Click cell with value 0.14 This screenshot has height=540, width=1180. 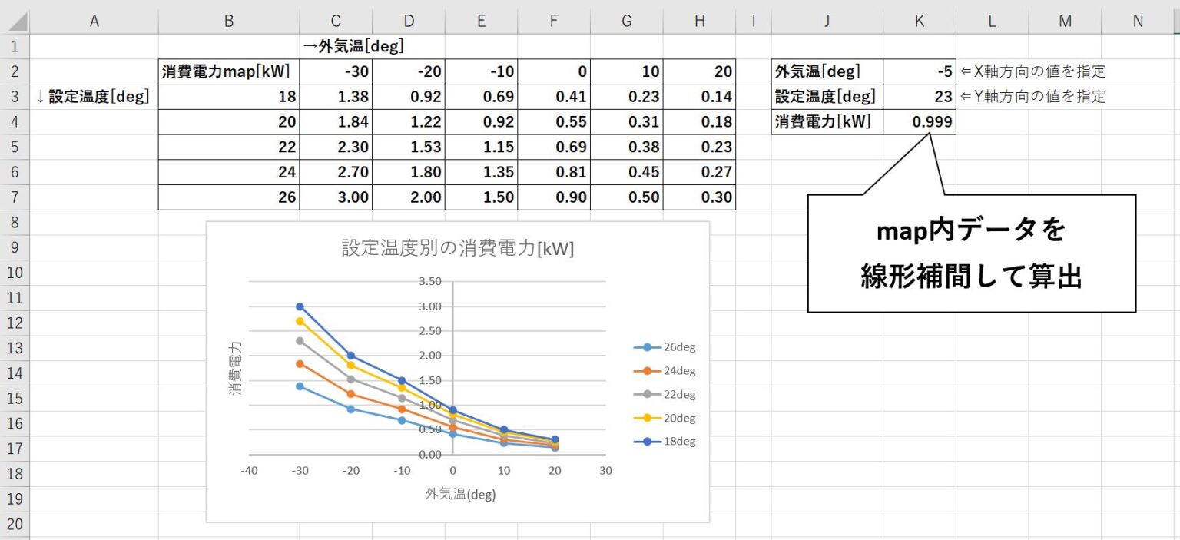699,97
